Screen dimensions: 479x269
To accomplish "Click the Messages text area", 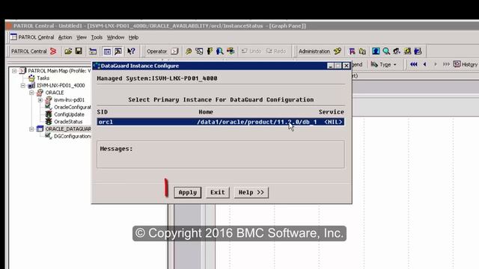I will coord(221,155).
